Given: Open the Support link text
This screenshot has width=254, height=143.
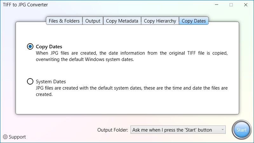Looking at the screenshot, I should [x=17, y=137].
